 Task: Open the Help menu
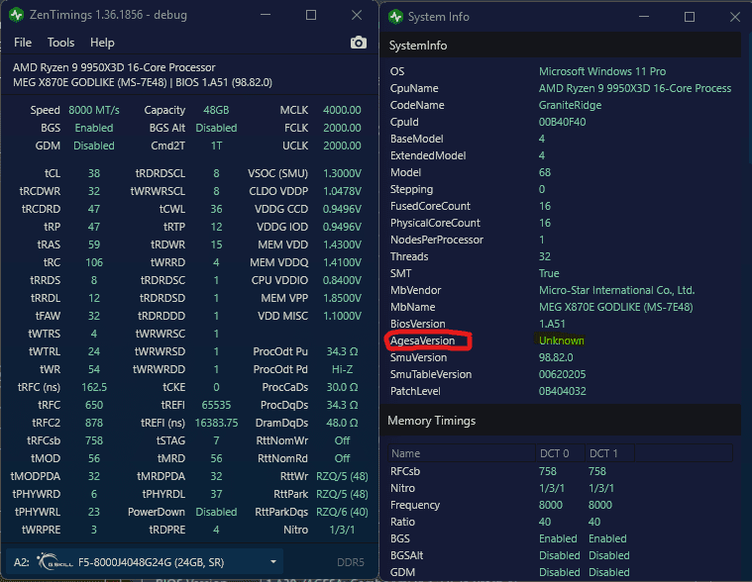pyautogui.click(x=102, y=43)
